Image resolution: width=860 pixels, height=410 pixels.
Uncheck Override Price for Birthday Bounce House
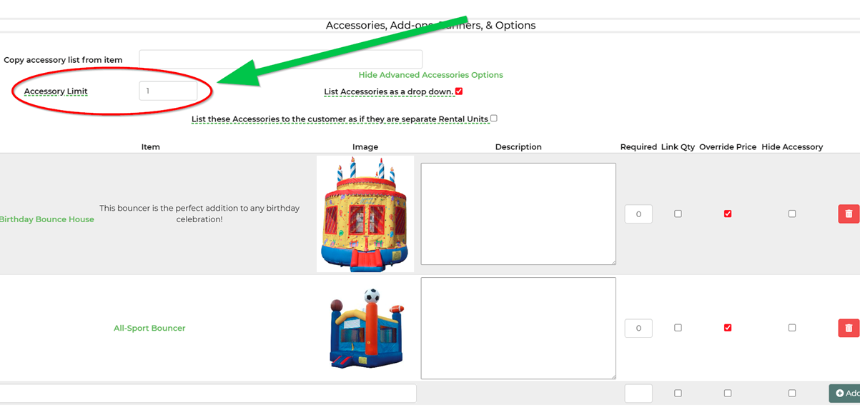728,214
